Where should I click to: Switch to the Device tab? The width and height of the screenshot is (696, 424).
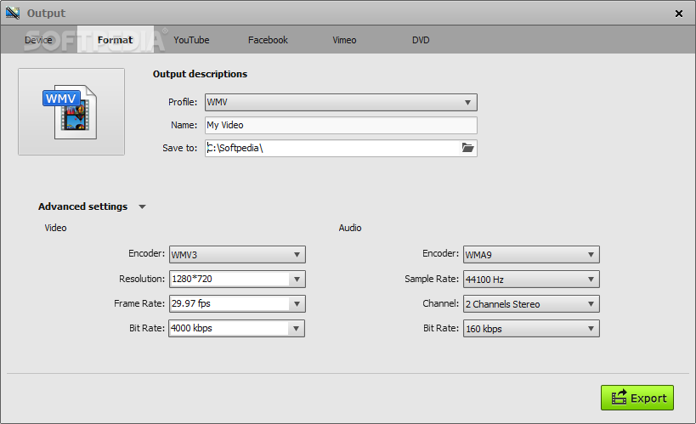click(38, 40)
